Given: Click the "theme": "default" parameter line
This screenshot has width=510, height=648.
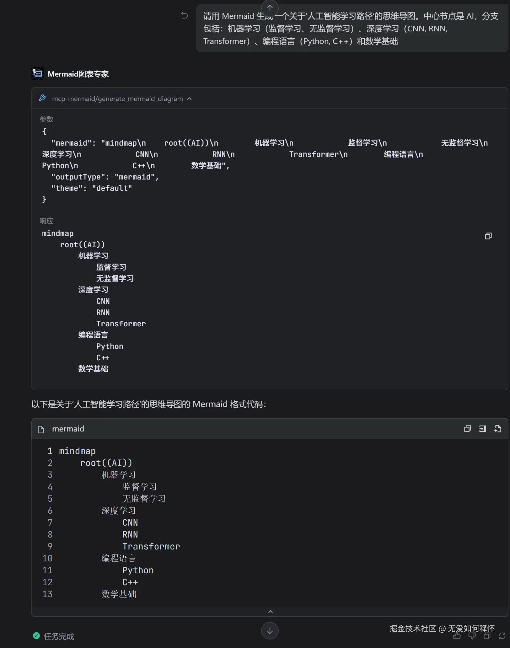Looking at the screenshot, I should coord(92,188).
